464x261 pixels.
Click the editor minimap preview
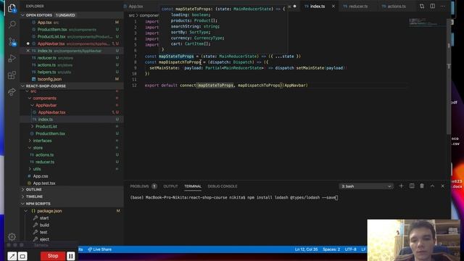[427, 22]
